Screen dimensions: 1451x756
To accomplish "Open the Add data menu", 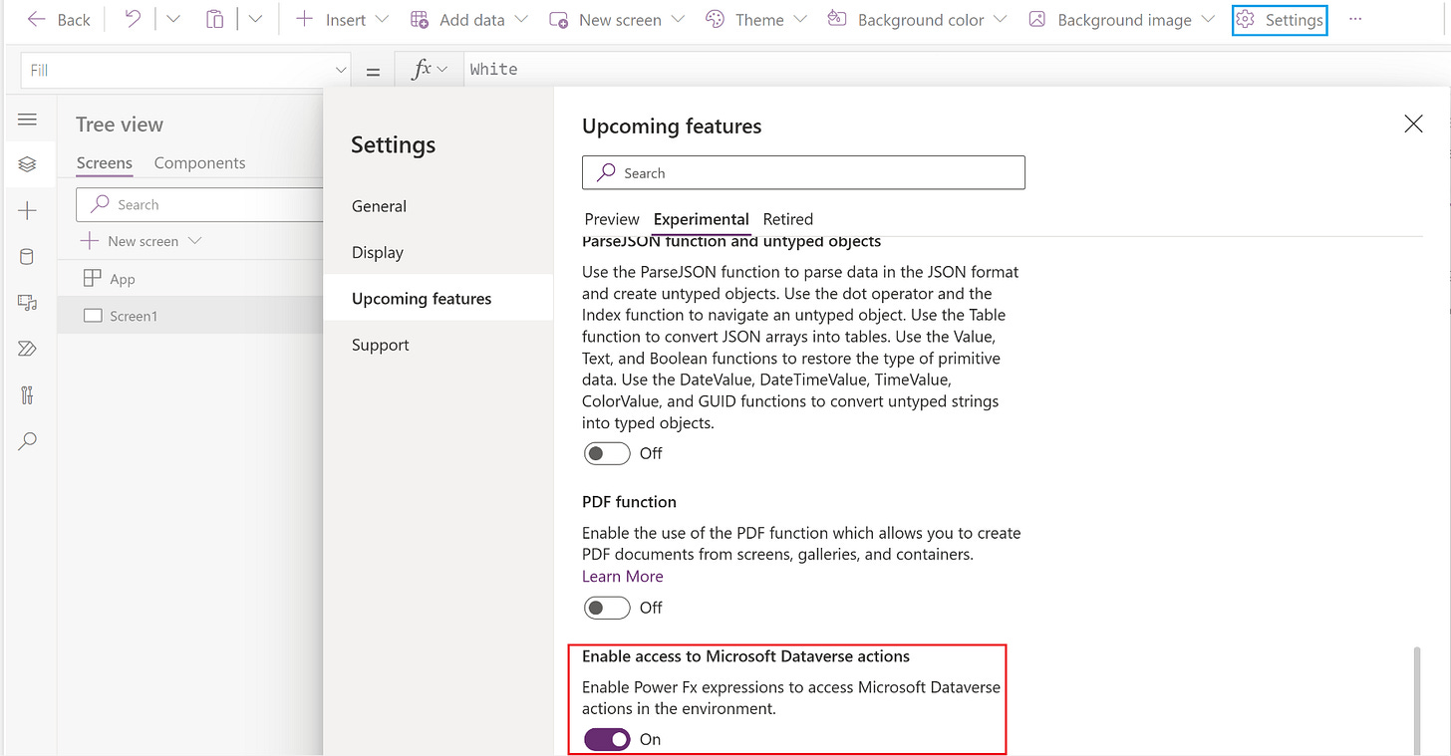I will tap(470, 20).
